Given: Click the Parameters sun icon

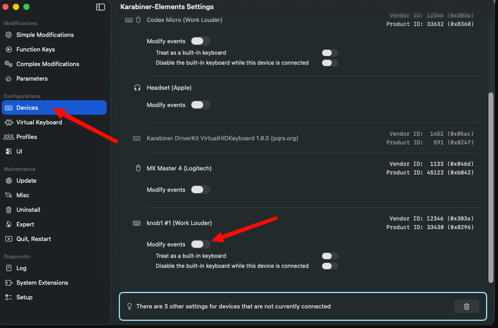Looking at the screenshot, I should click(x=9, y=79).
